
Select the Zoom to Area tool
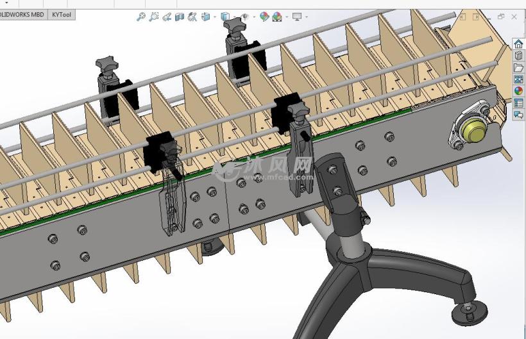154,17
